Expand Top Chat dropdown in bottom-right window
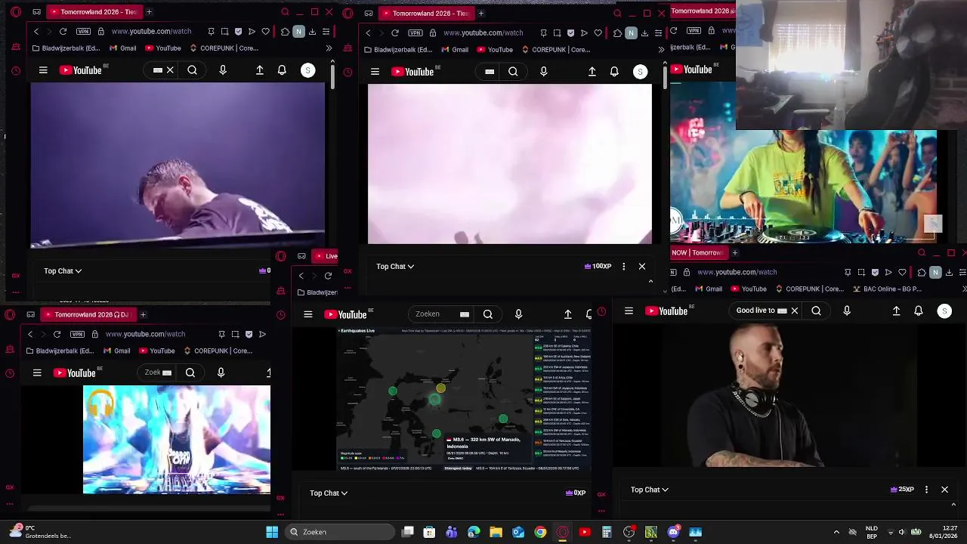 point(650,490)
